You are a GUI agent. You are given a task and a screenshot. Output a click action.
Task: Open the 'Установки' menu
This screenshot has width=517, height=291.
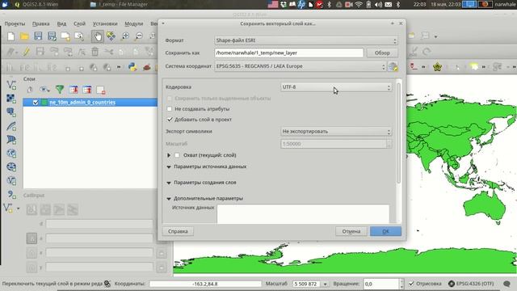coord(105,23)
